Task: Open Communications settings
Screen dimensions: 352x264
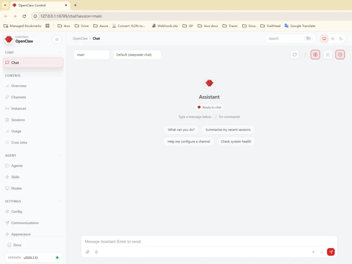Action: (33, 223)
